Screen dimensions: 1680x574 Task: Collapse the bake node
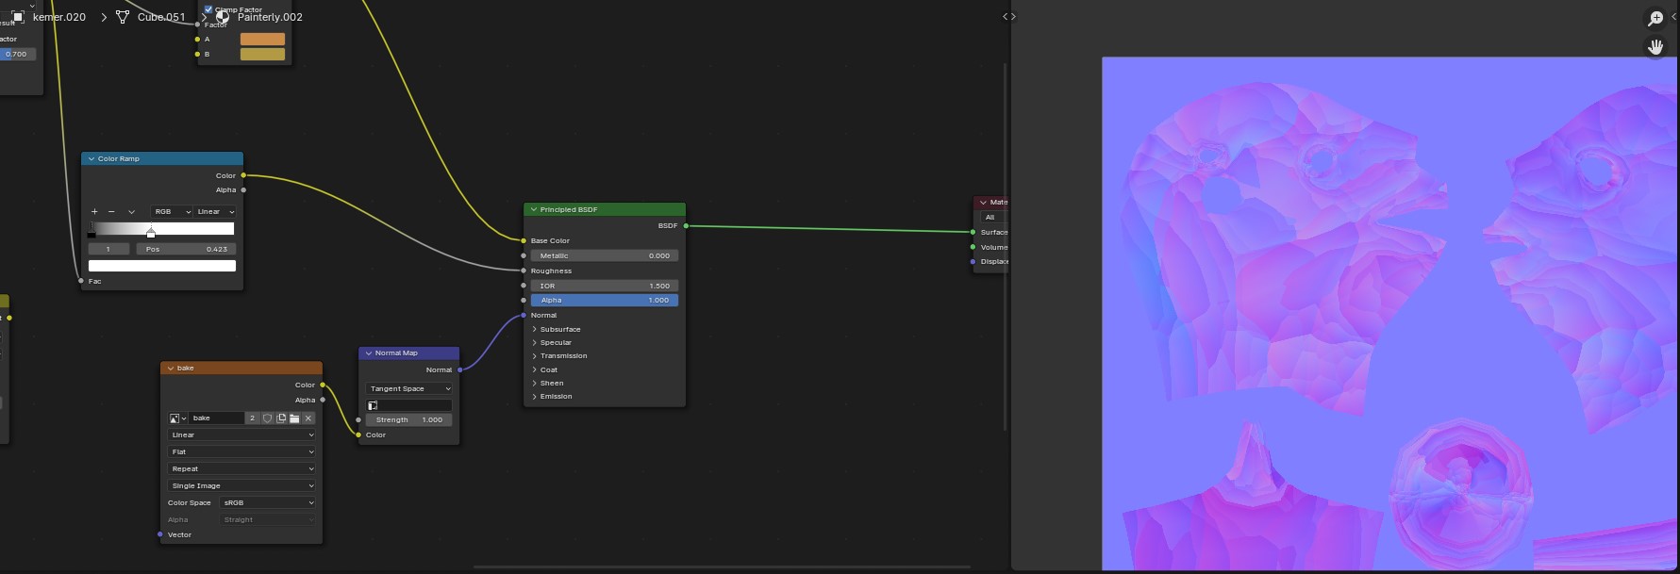click(171, 369)
